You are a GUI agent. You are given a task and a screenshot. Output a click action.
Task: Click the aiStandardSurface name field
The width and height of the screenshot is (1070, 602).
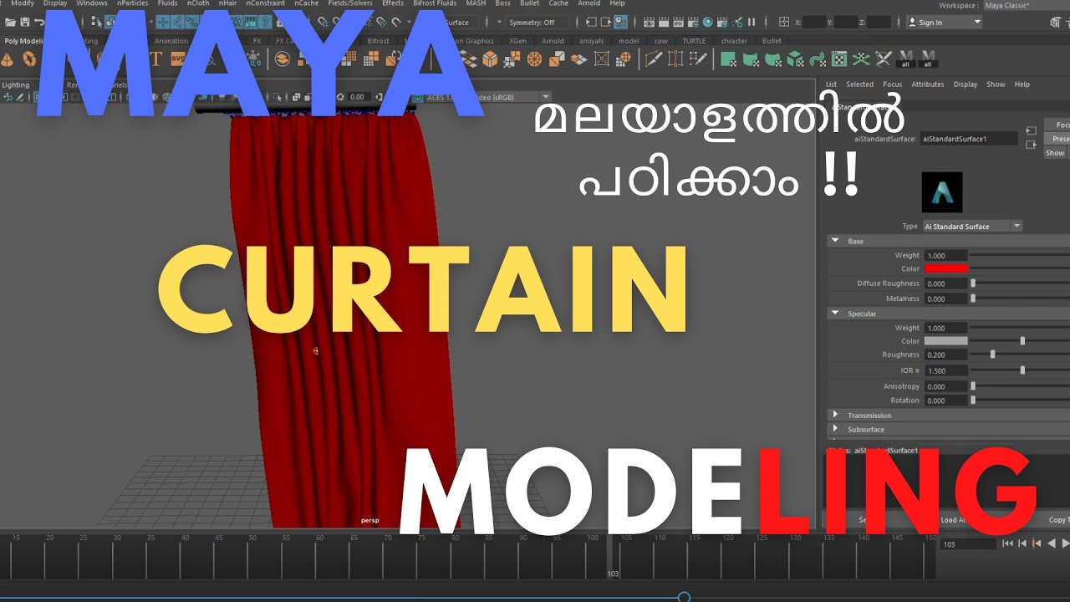pyautogui.click(x=969, y=139)
